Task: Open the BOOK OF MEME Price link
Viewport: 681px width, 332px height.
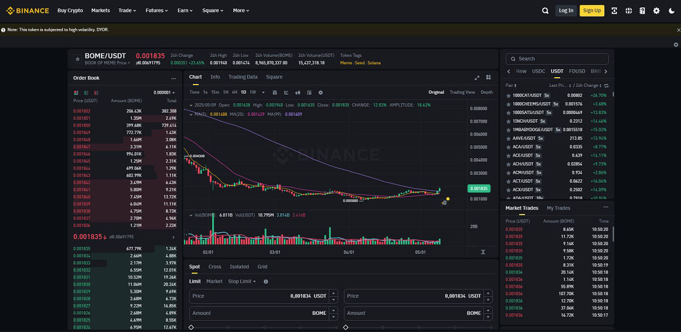Action: click(x=107, y=63)
